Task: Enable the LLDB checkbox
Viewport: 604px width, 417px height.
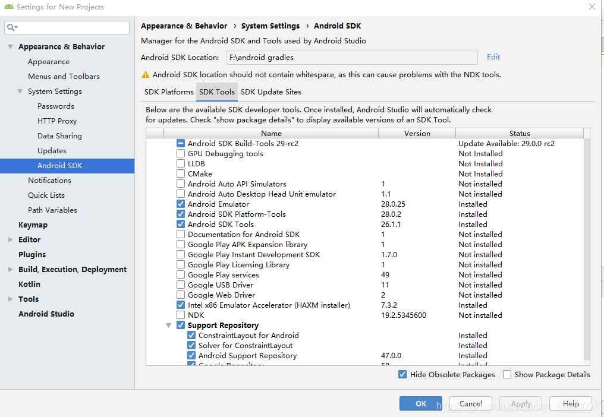Action: 181,163
